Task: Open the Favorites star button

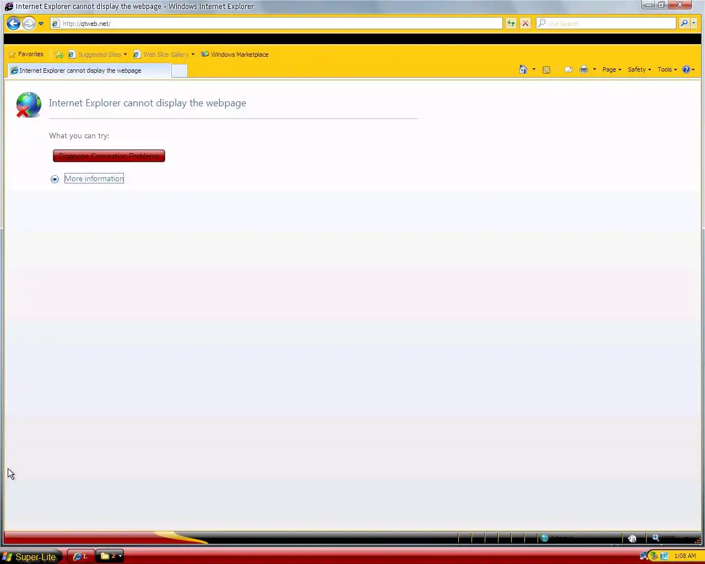Action: [26, 55]
